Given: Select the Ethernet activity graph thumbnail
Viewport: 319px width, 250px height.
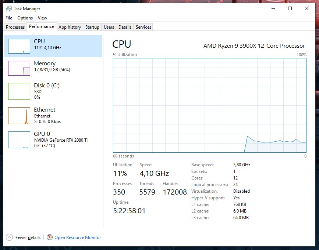Looking at the screenshot, I should [x=19, y=116].
